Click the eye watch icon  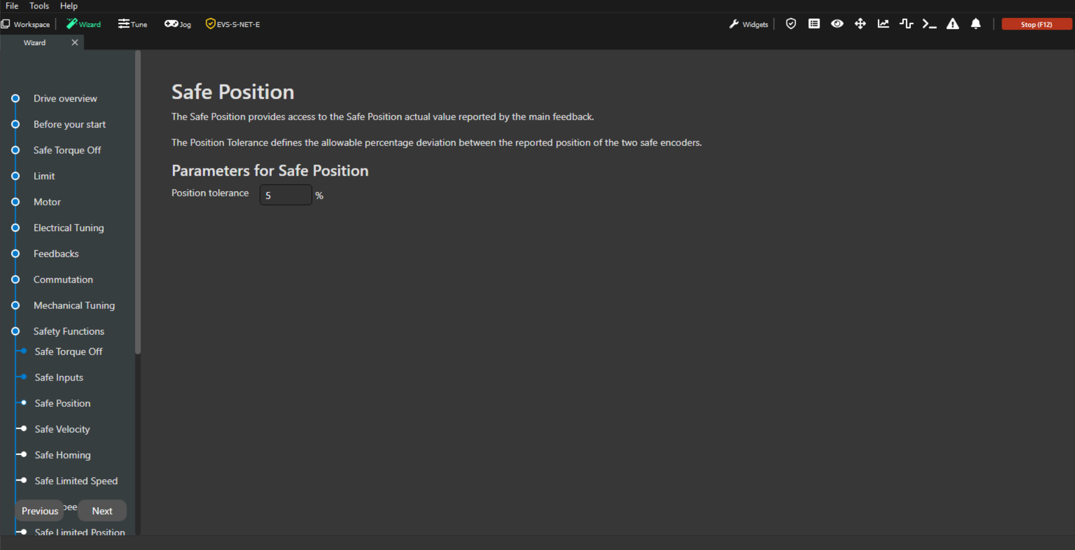click(837, 24)
